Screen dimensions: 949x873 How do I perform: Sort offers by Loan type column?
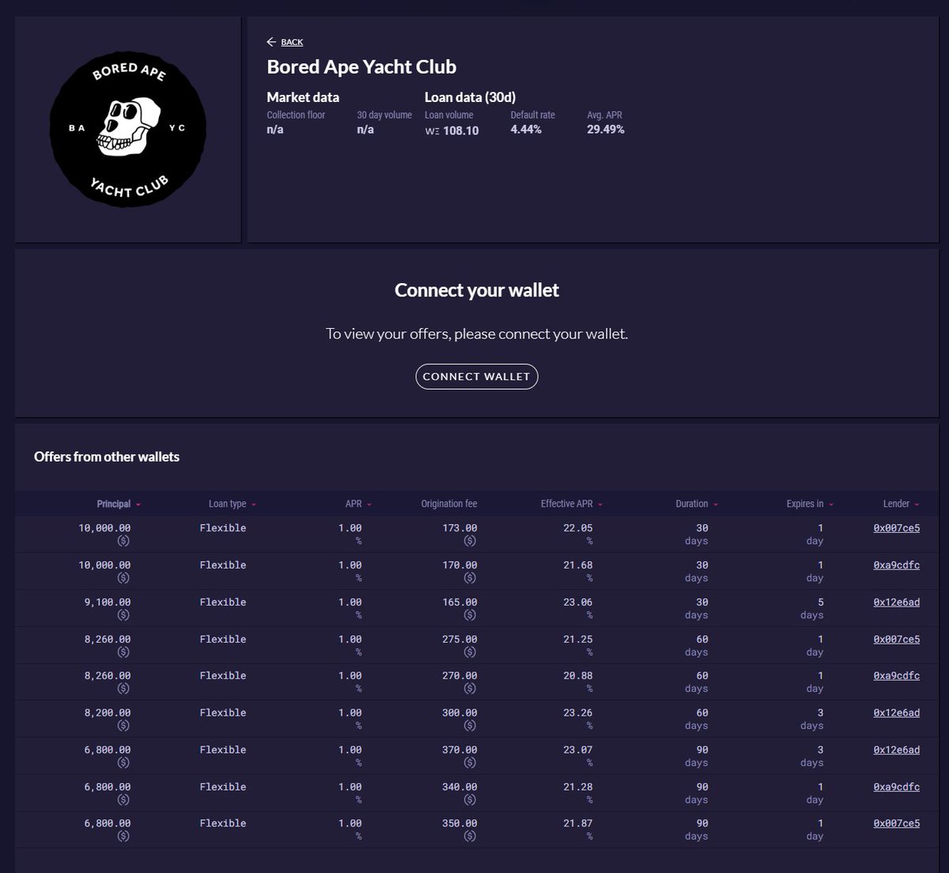pyautogui.click(x=233, y=504)
